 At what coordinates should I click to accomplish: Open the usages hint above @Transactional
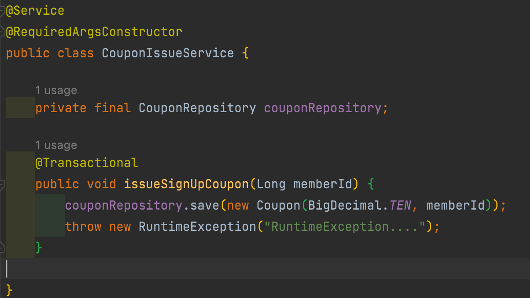[x=56, y=145]
